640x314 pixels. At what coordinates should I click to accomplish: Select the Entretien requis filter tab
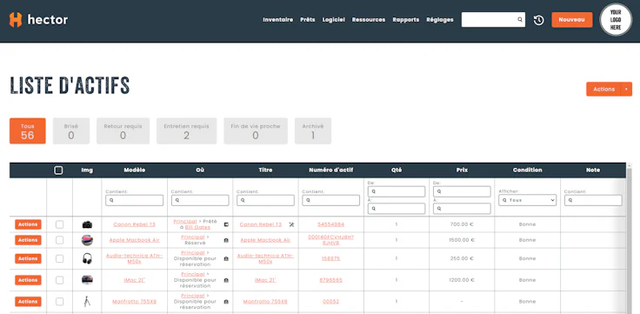click(187, 131)
